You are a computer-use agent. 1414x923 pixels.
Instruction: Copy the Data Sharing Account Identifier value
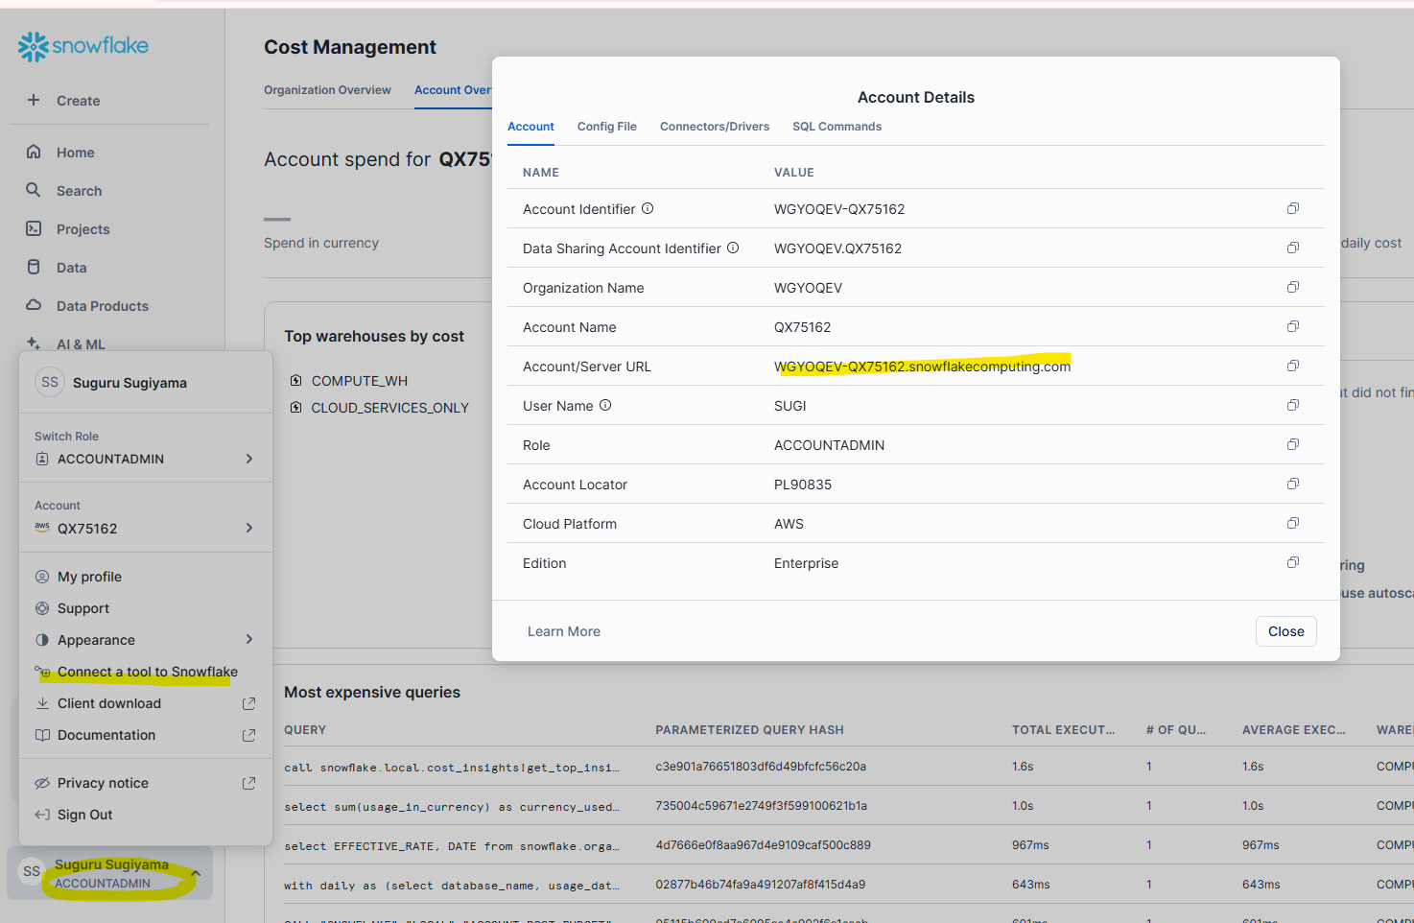1292,248
